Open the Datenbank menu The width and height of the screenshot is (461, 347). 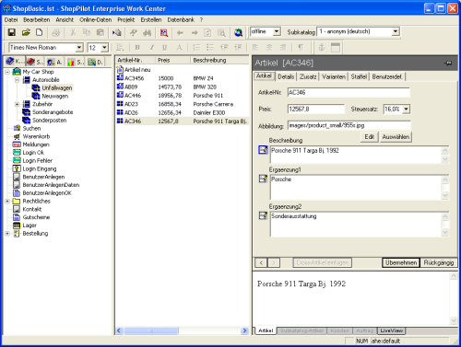[x=181, y=19]
